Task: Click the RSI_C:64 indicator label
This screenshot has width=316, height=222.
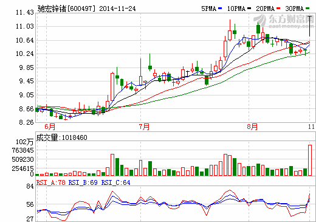Action: coord(115,182)
